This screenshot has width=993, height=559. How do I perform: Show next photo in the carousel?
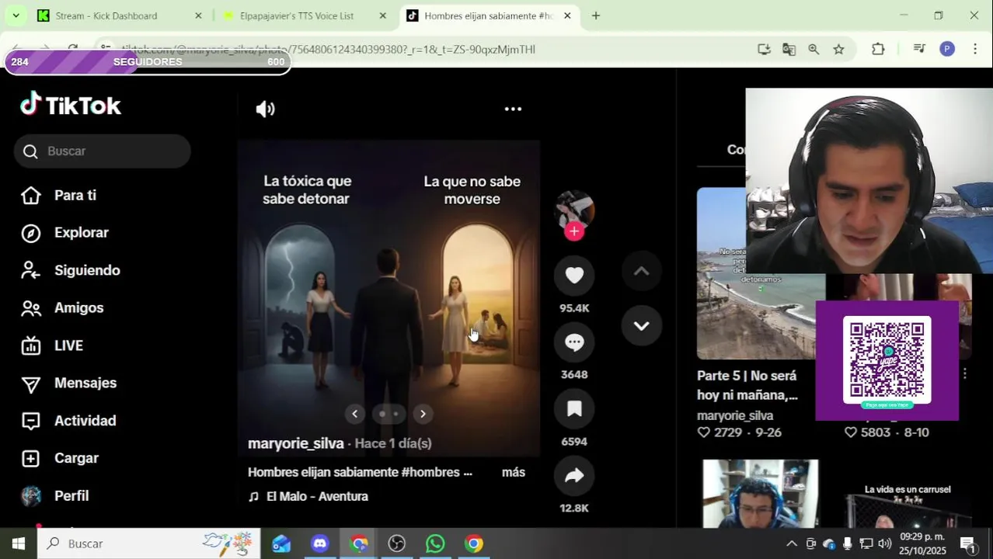(x=423, y=414)
